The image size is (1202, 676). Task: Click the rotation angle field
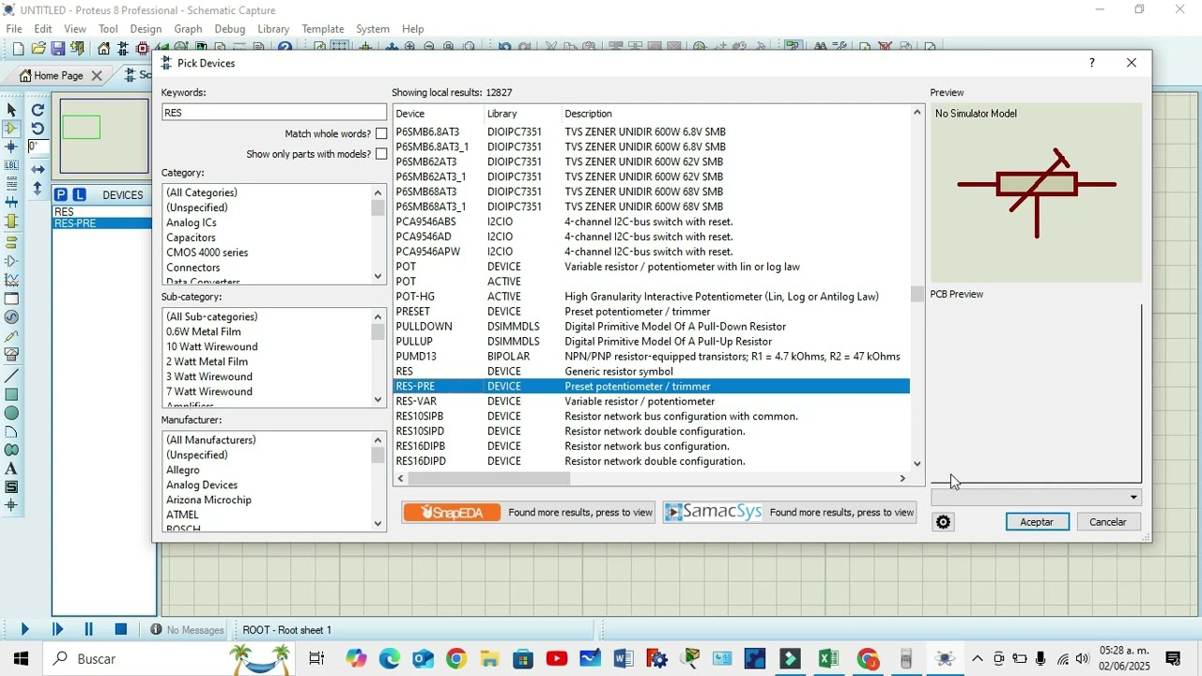[39, 146]
